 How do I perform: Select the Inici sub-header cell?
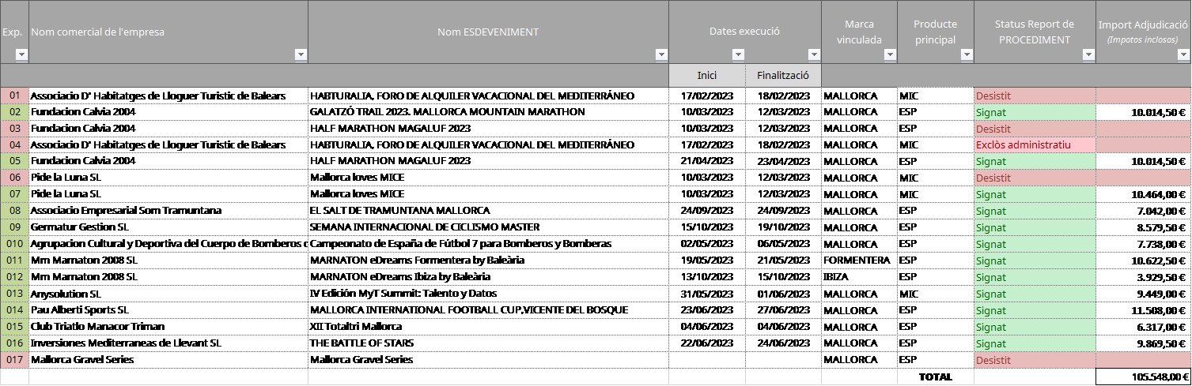coord(707,75)
